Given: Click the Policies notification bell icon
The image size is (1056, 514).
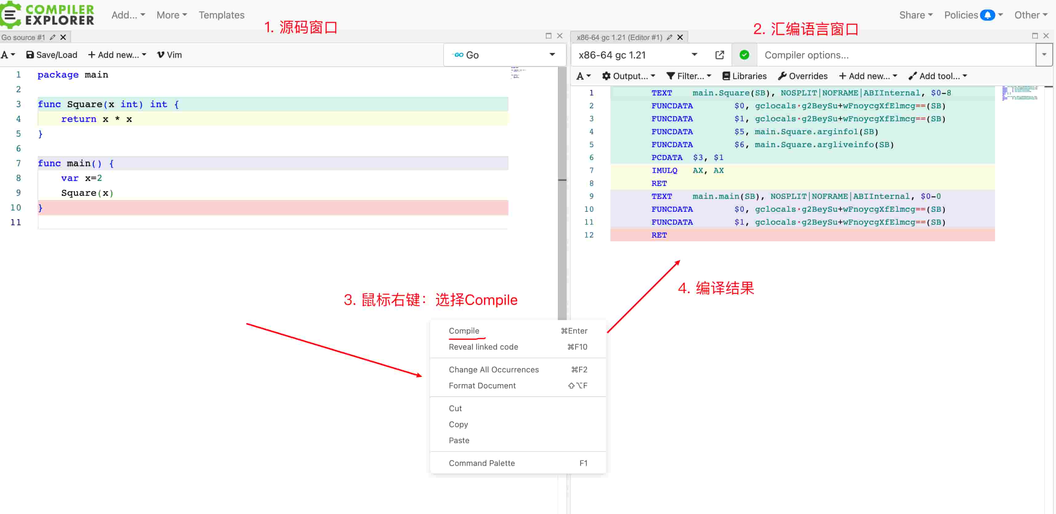Looking at the screenshot, I should click(987, 15).
